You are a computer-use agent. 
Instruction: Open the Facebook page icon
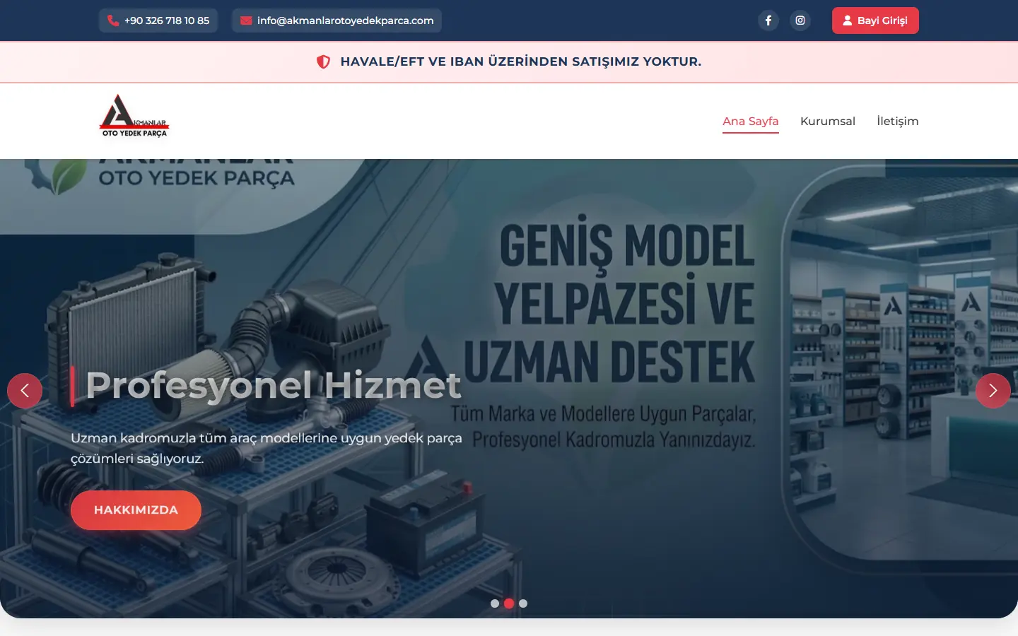tap(768, 20)
